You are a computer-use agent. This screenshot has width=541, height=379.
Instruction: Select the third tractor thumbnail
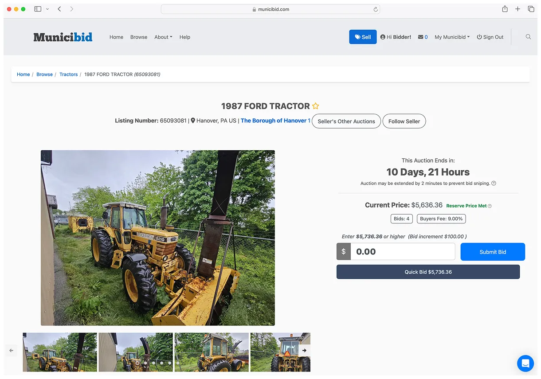pyautogui.click(x=212, y=352)
